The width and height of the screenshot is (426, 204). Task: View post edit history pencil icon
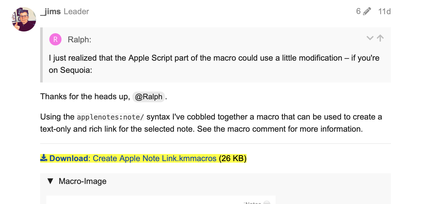[x=367, y=11]
